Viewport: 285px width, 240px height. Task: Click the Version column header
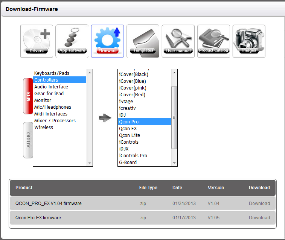pyautogui.click(x=216, y=188)
